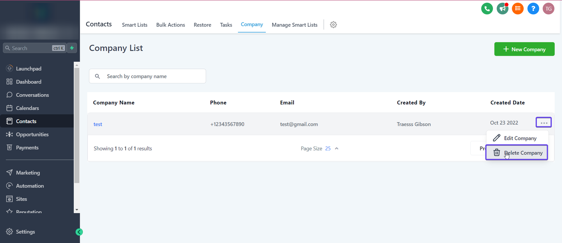Open Opportunities in the sidebar

click(32, 134)
